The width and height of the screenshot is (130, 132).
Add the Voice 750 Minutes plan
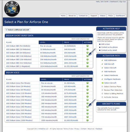tap(87, 117)
